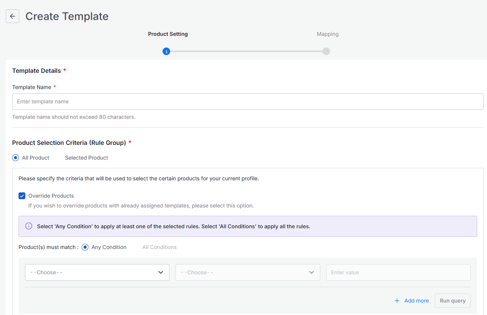The image size is (487, 315).
Task: Click the info icon in purple banner
Action: (29, 226)
